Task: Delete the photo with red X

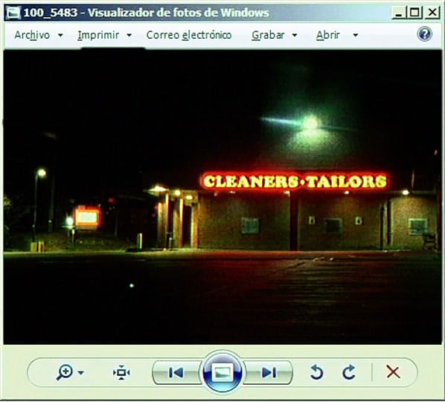Action: click(394, 372)
